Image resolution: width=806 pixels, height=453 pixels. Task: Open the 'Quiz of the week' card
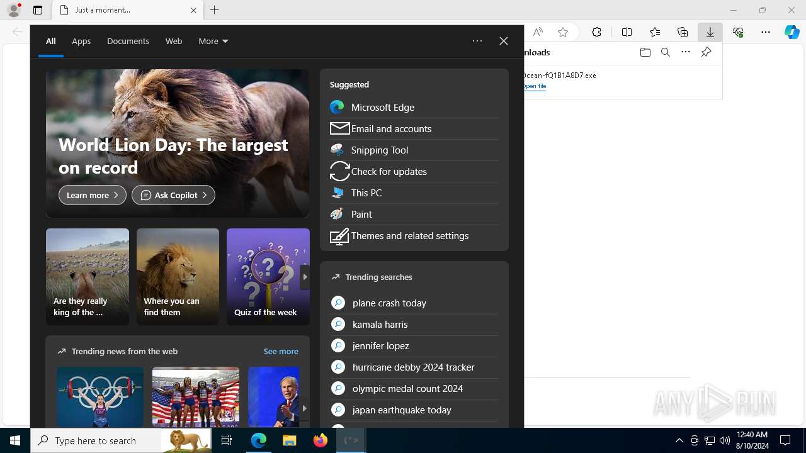point(268,277)
